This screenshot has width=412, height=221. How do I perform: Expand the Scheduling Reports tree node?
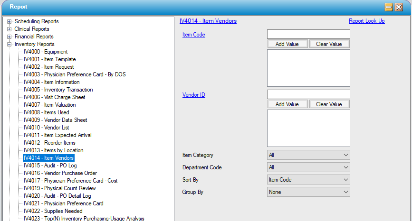(9, 21)
